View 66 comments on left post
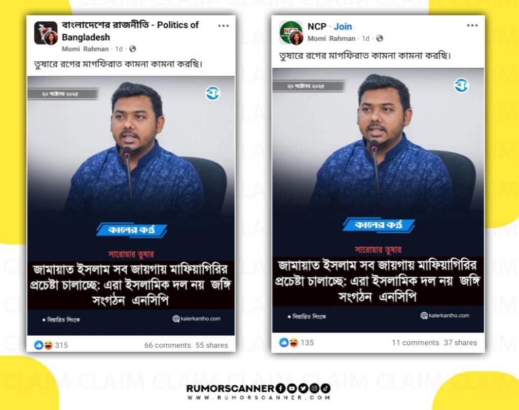This screenshot has width=519, height=410. [167, 345]
